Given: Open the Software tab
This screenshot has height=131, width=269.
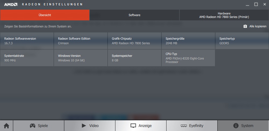Looking at the screenshot, I should coord(134,15).
